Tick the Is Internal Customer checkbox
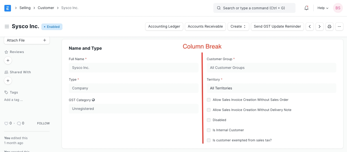This screenshot has width=347, height=152. pos(209,130)
